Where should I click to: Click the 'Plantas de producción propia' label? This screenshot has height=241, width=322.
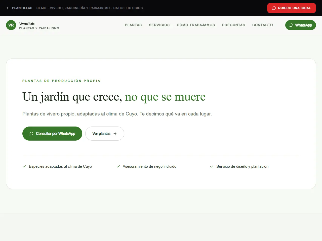tap(61, 81)
